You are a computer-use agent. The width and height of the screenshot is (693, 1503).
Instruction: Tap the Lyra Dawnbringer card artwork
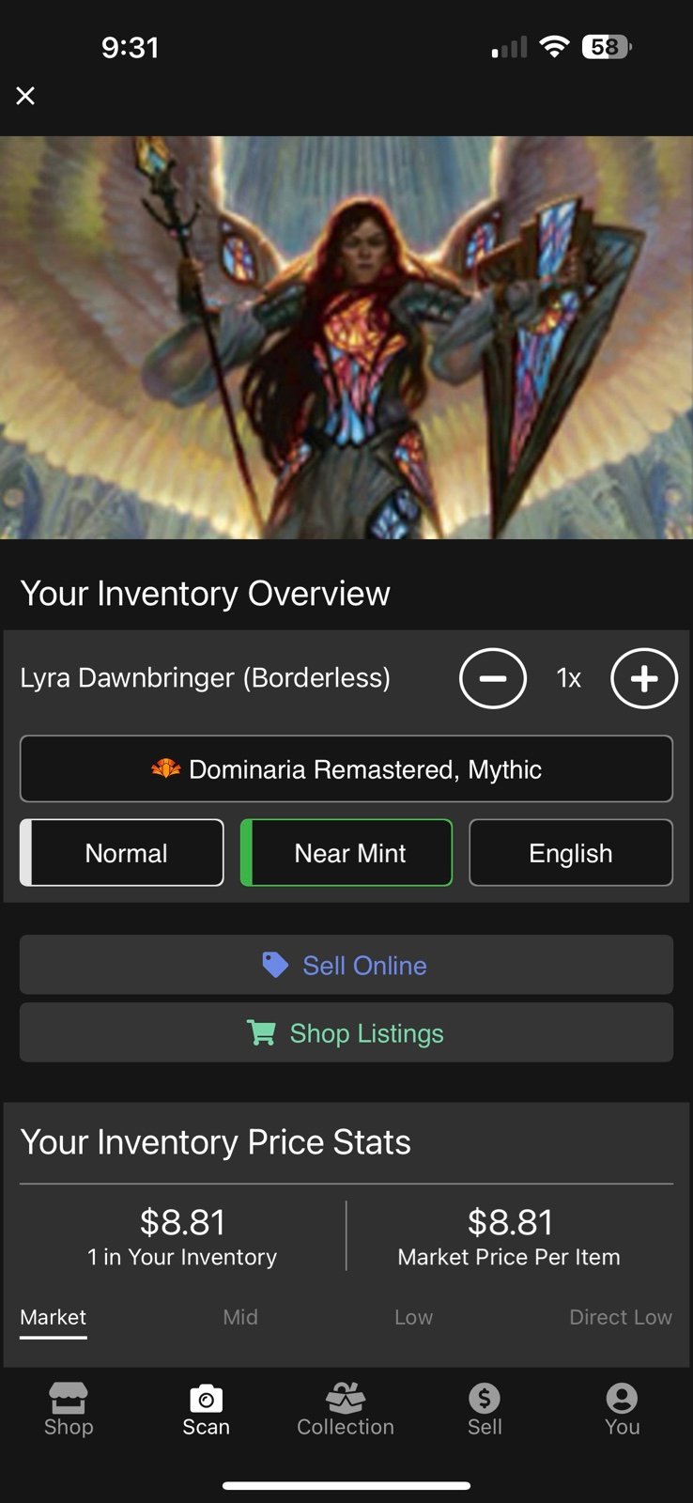point(346,338)
